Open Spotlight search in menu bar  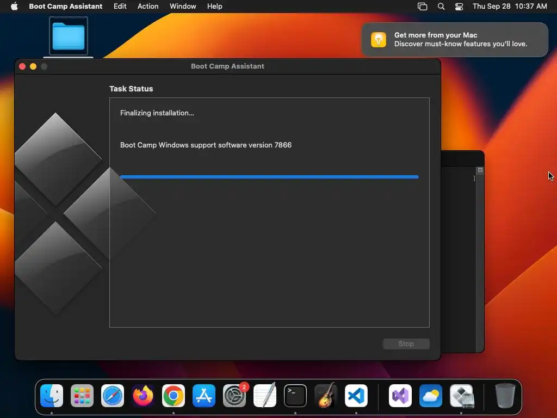click(x=441, y=6)
